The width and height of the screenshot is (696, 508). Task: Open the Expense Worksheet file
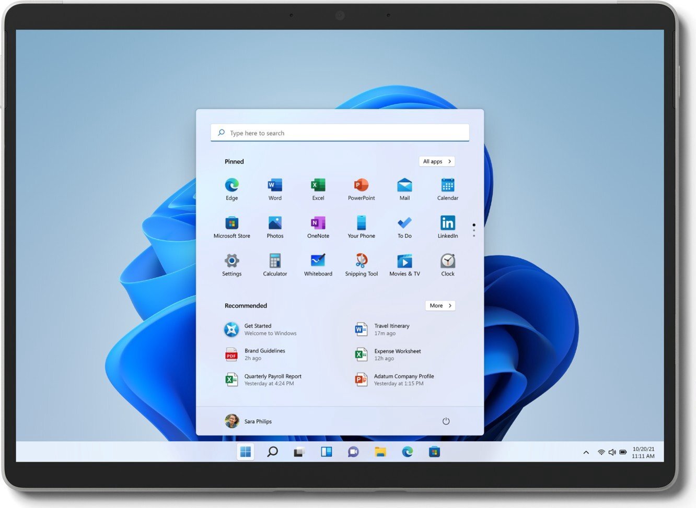(388, 355)
